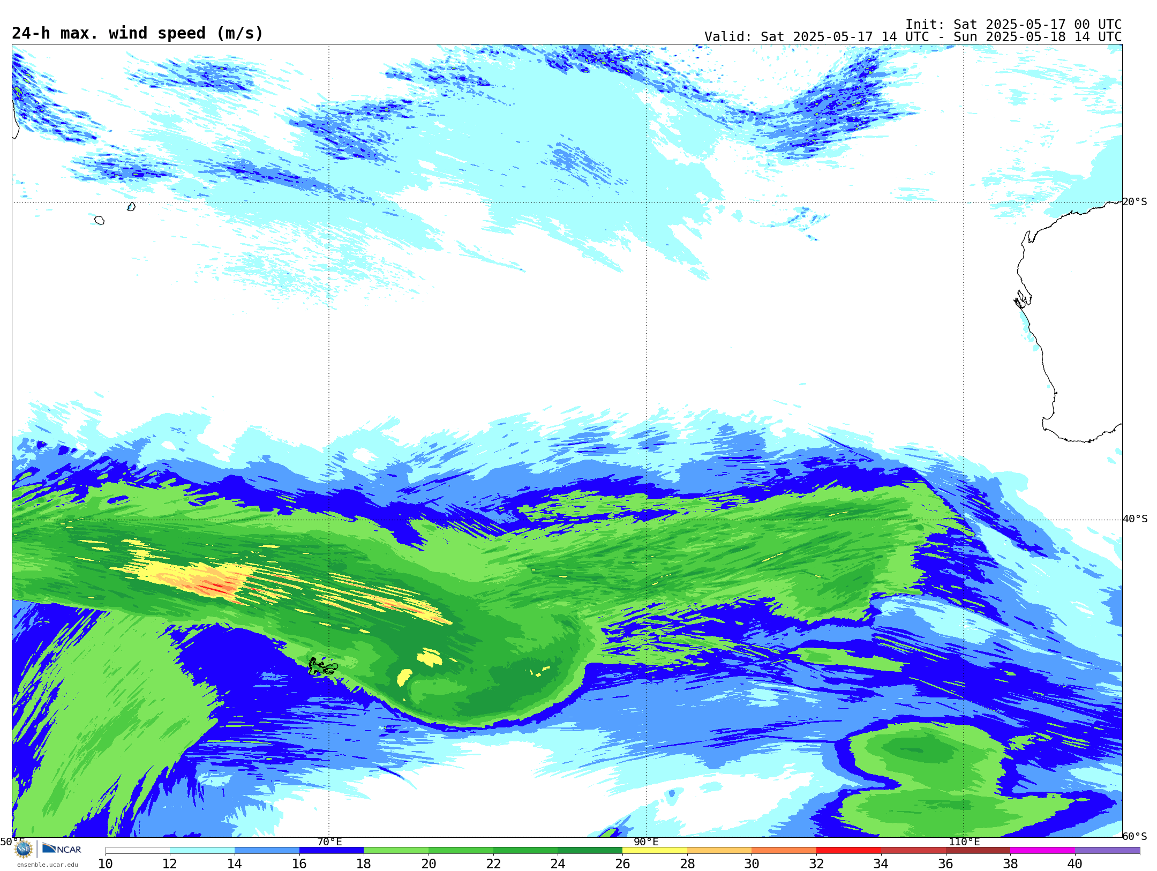Click the 'Init: Sat 2025-05-17 00 UTC' text
The image size is (1157, 871).
tap(1013, 25)
